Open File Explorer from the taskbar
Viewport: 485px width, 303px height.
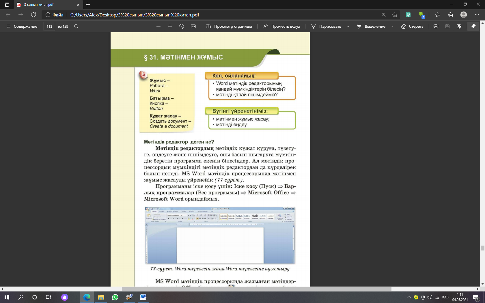tap(101, 297)
